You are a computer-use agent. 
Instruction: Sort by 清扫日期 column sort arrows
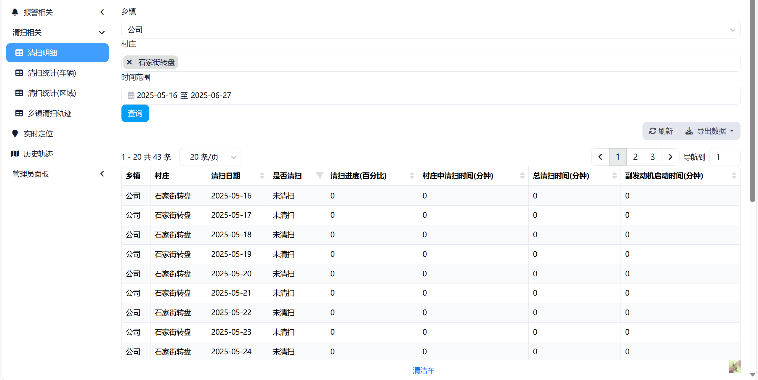coord(262,176)
